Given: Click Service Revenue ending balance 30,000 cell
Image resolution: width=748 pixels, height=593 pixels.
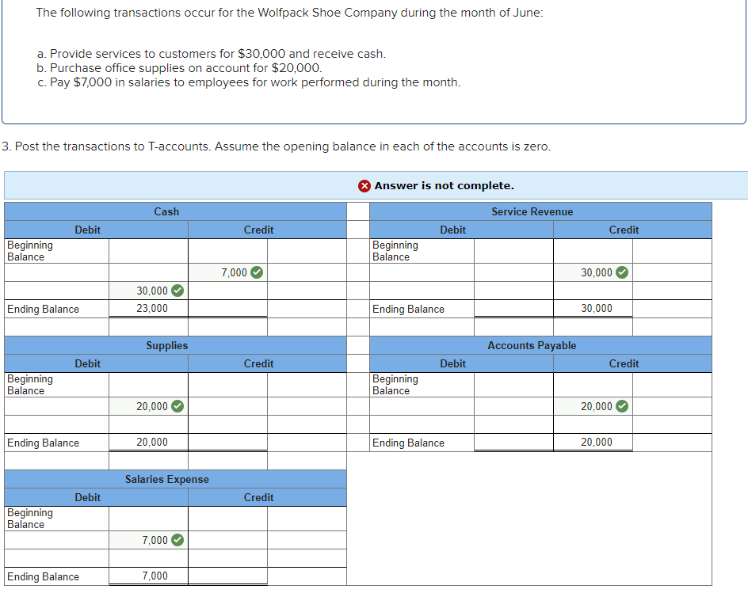Looking at the screenshot, I should coord(593,309).
